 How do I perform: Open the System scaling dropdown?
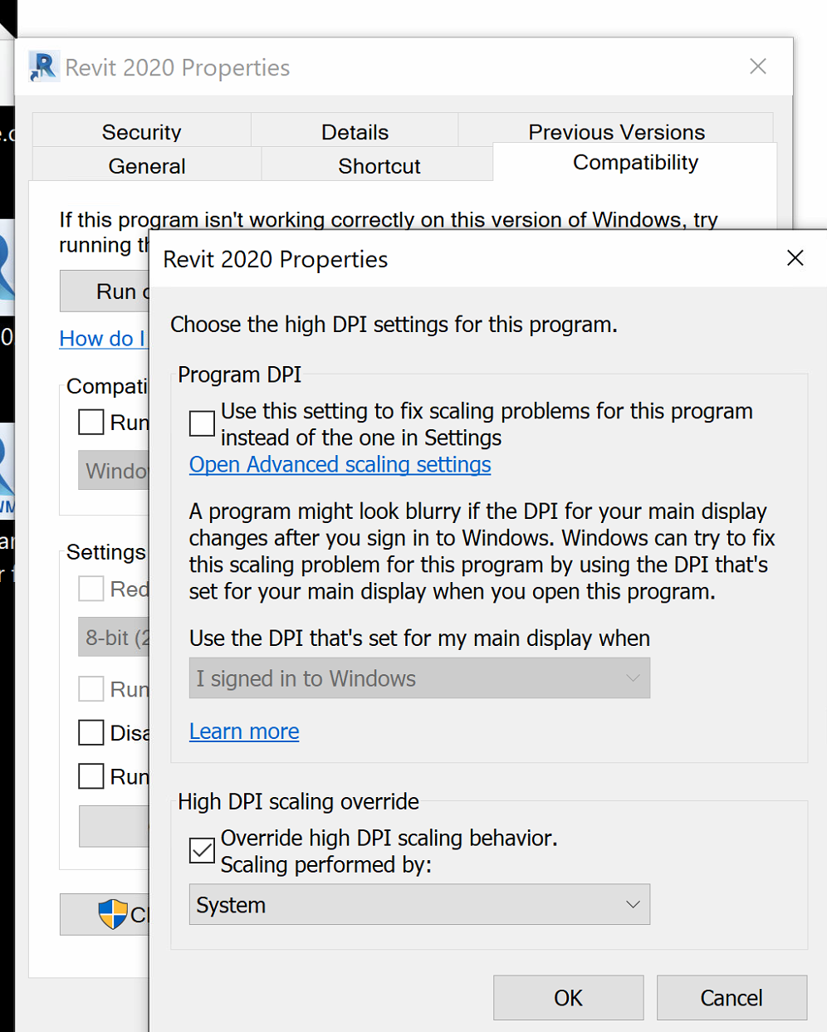click(x=419, y=904)
